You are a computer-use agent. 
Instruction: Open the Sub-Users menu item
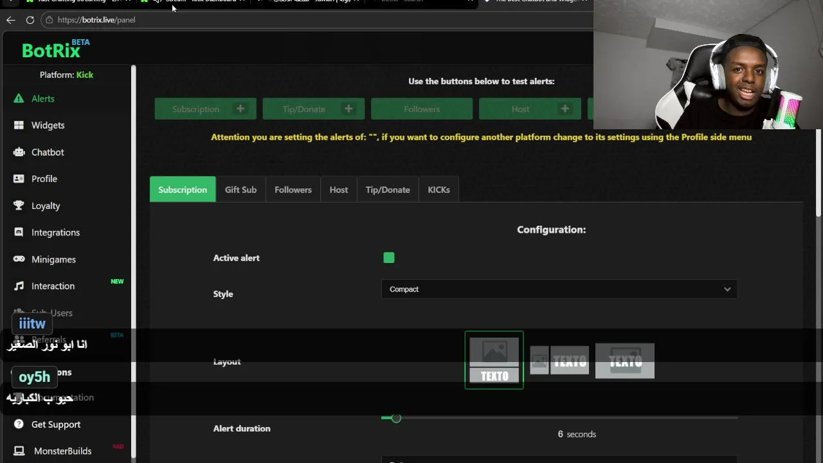(x=52, y=313)
